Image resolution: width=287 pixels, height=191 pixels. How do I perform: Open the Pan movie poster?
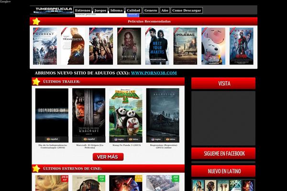101,46
